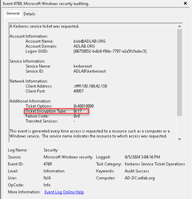The image size is (192, 199).
Task: Switch to the Details tab
Action: (29, 14)
